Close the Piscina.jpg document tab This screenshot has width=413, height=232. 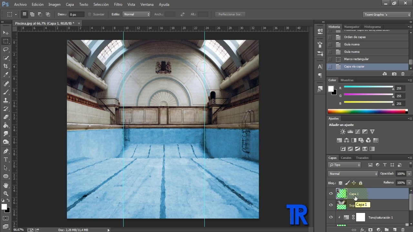(79, 23)
